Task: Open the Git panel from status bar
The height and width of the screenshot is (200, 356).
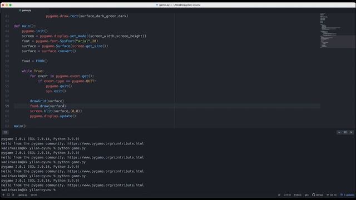Action: [x=332, y=195]
